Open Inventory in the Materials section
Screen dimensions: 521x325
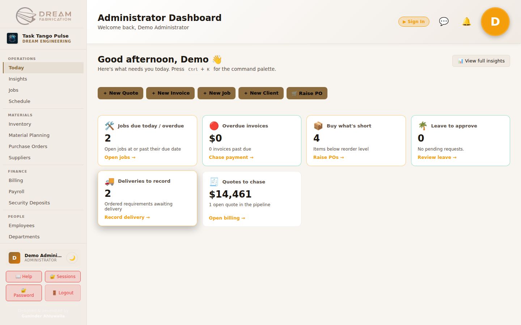pos(43,124)
